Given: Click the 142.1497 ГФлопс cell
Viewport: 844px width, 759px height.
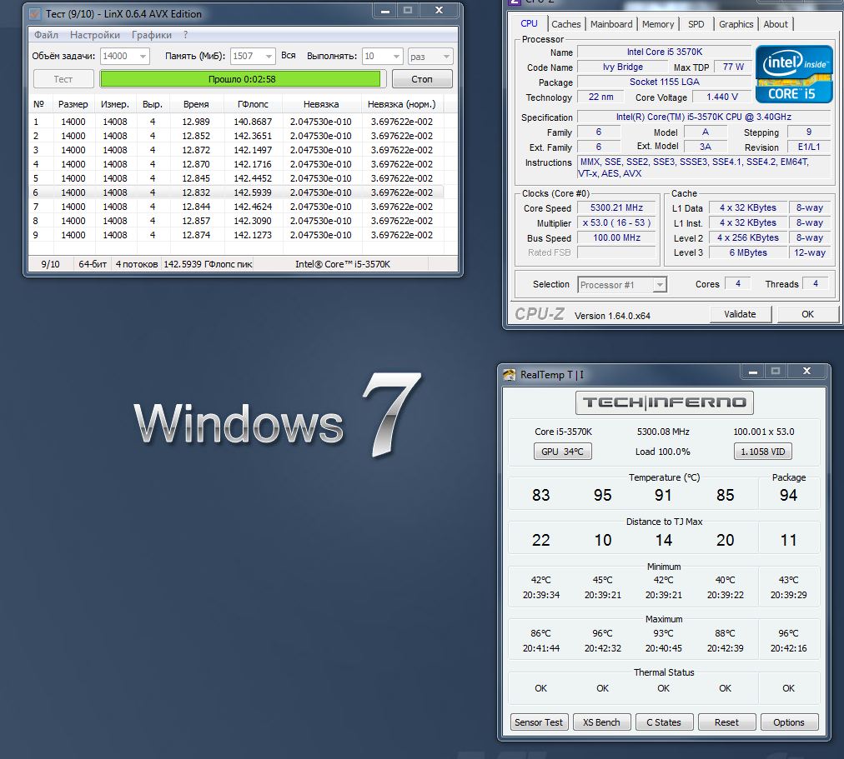Looking at the screenshot, I should (253, 150).
